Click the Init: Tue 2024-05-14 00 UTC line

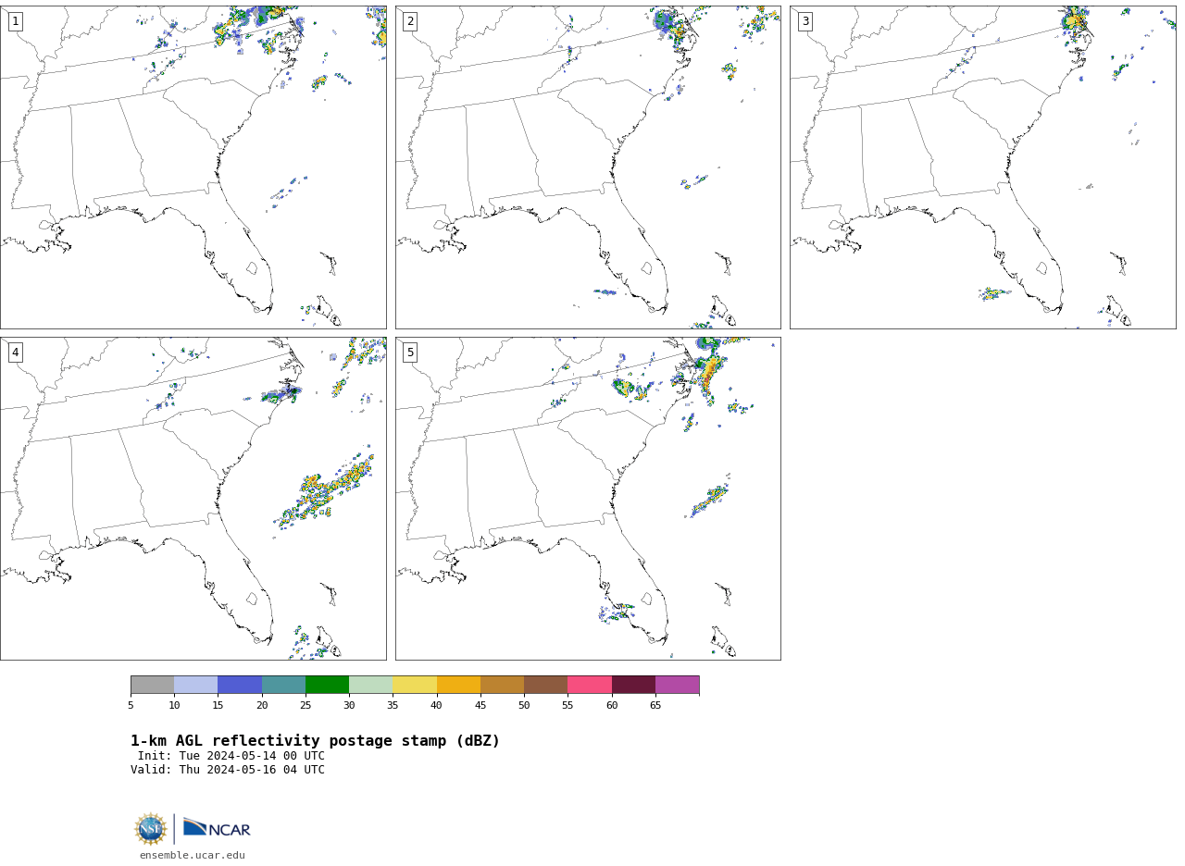pyautogui.click(x=231, y=756)
